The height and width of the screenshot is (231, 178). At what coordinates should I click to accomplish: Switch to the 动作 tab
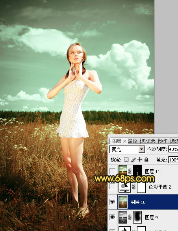coord(163,141)
